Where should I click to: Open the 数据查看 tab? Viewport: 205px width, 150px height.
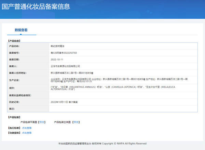tap(21, 30)
